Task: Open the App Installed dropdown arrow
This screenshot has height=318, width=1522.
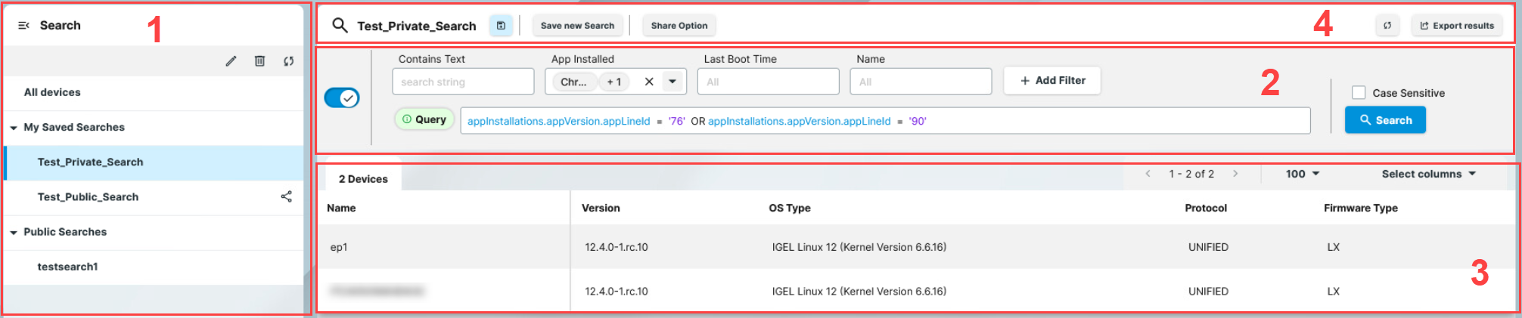Action: pos(672,82)
